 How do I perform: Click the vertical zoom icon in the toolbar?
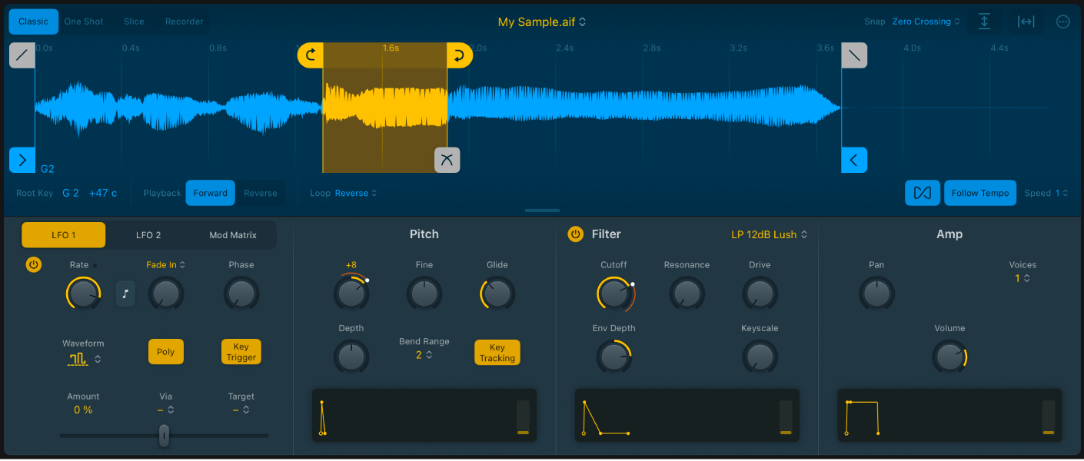point(984,21)
